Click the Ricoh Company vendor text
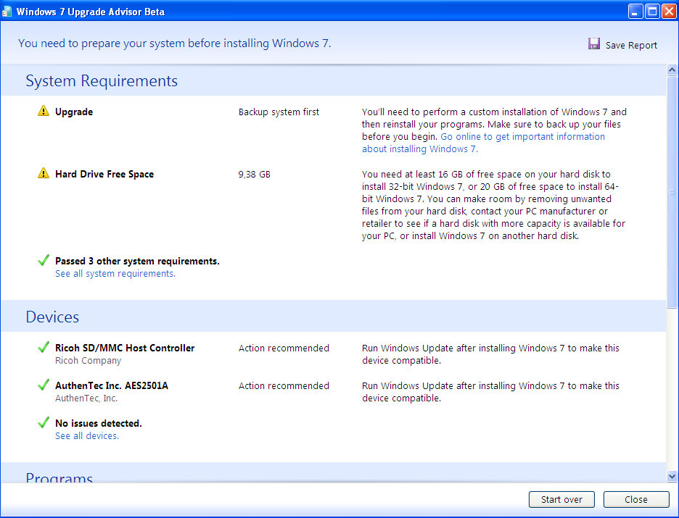679x518 pixels. pos(89,361)
